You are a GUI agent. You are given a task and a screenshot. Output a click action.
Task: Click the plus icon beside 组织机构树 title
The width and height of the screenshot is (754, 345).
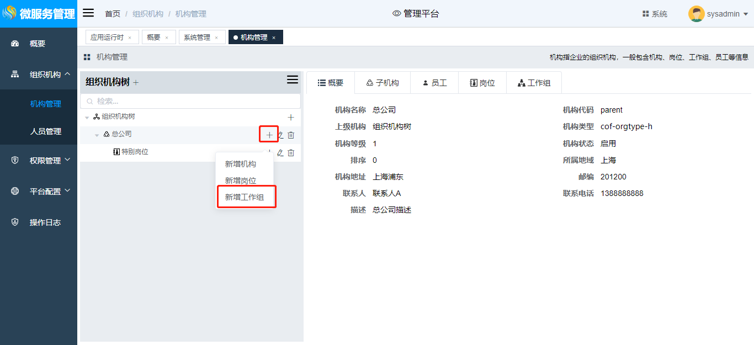pyautogui.click(x=136, y=83)
